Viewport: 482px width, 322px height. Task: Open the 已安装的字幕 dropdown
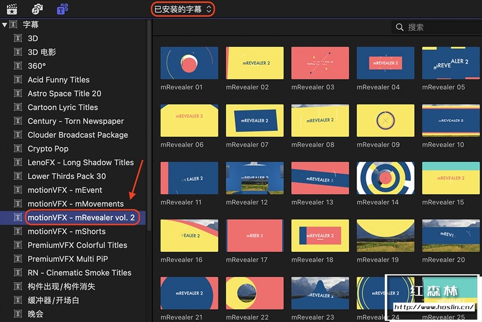pyautogui.click(x=183, y=9)
